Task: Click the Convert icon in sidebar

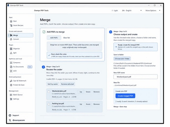Action: (x=11, y=39)
